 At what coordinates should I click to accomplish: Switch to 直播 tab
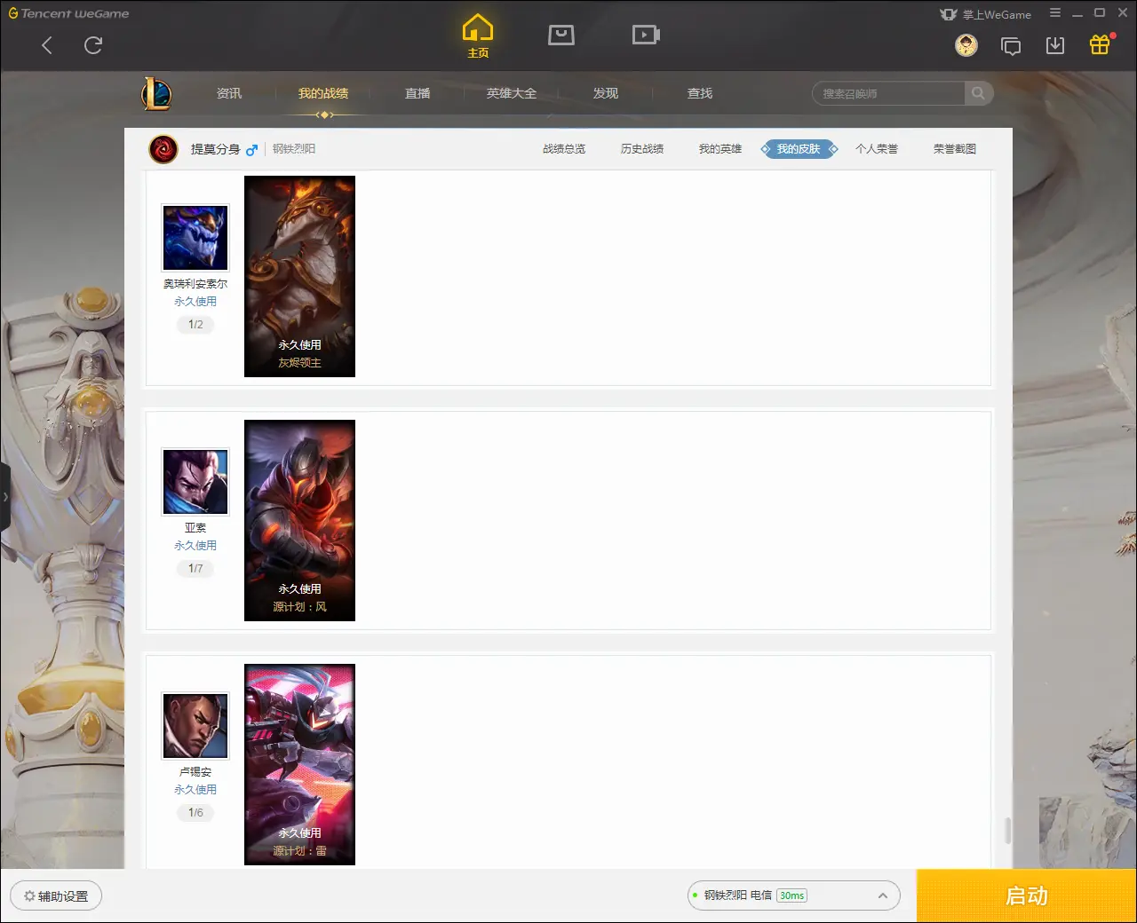click(x=417, y=93)
